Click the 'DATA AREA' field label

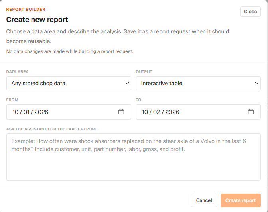(18, 72)
